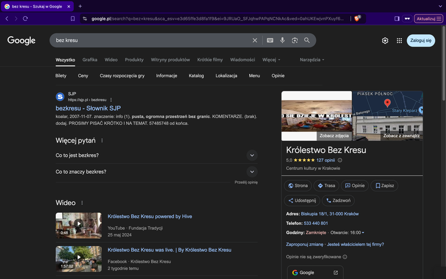
Task: Open the on-screen keyboard icon
Action: click(x=270, y=41)
